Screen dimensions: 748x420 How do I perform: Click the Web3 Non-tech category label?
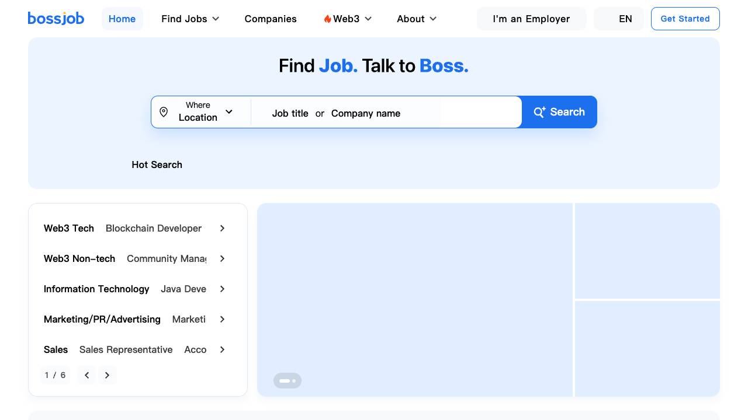[79, 258]
